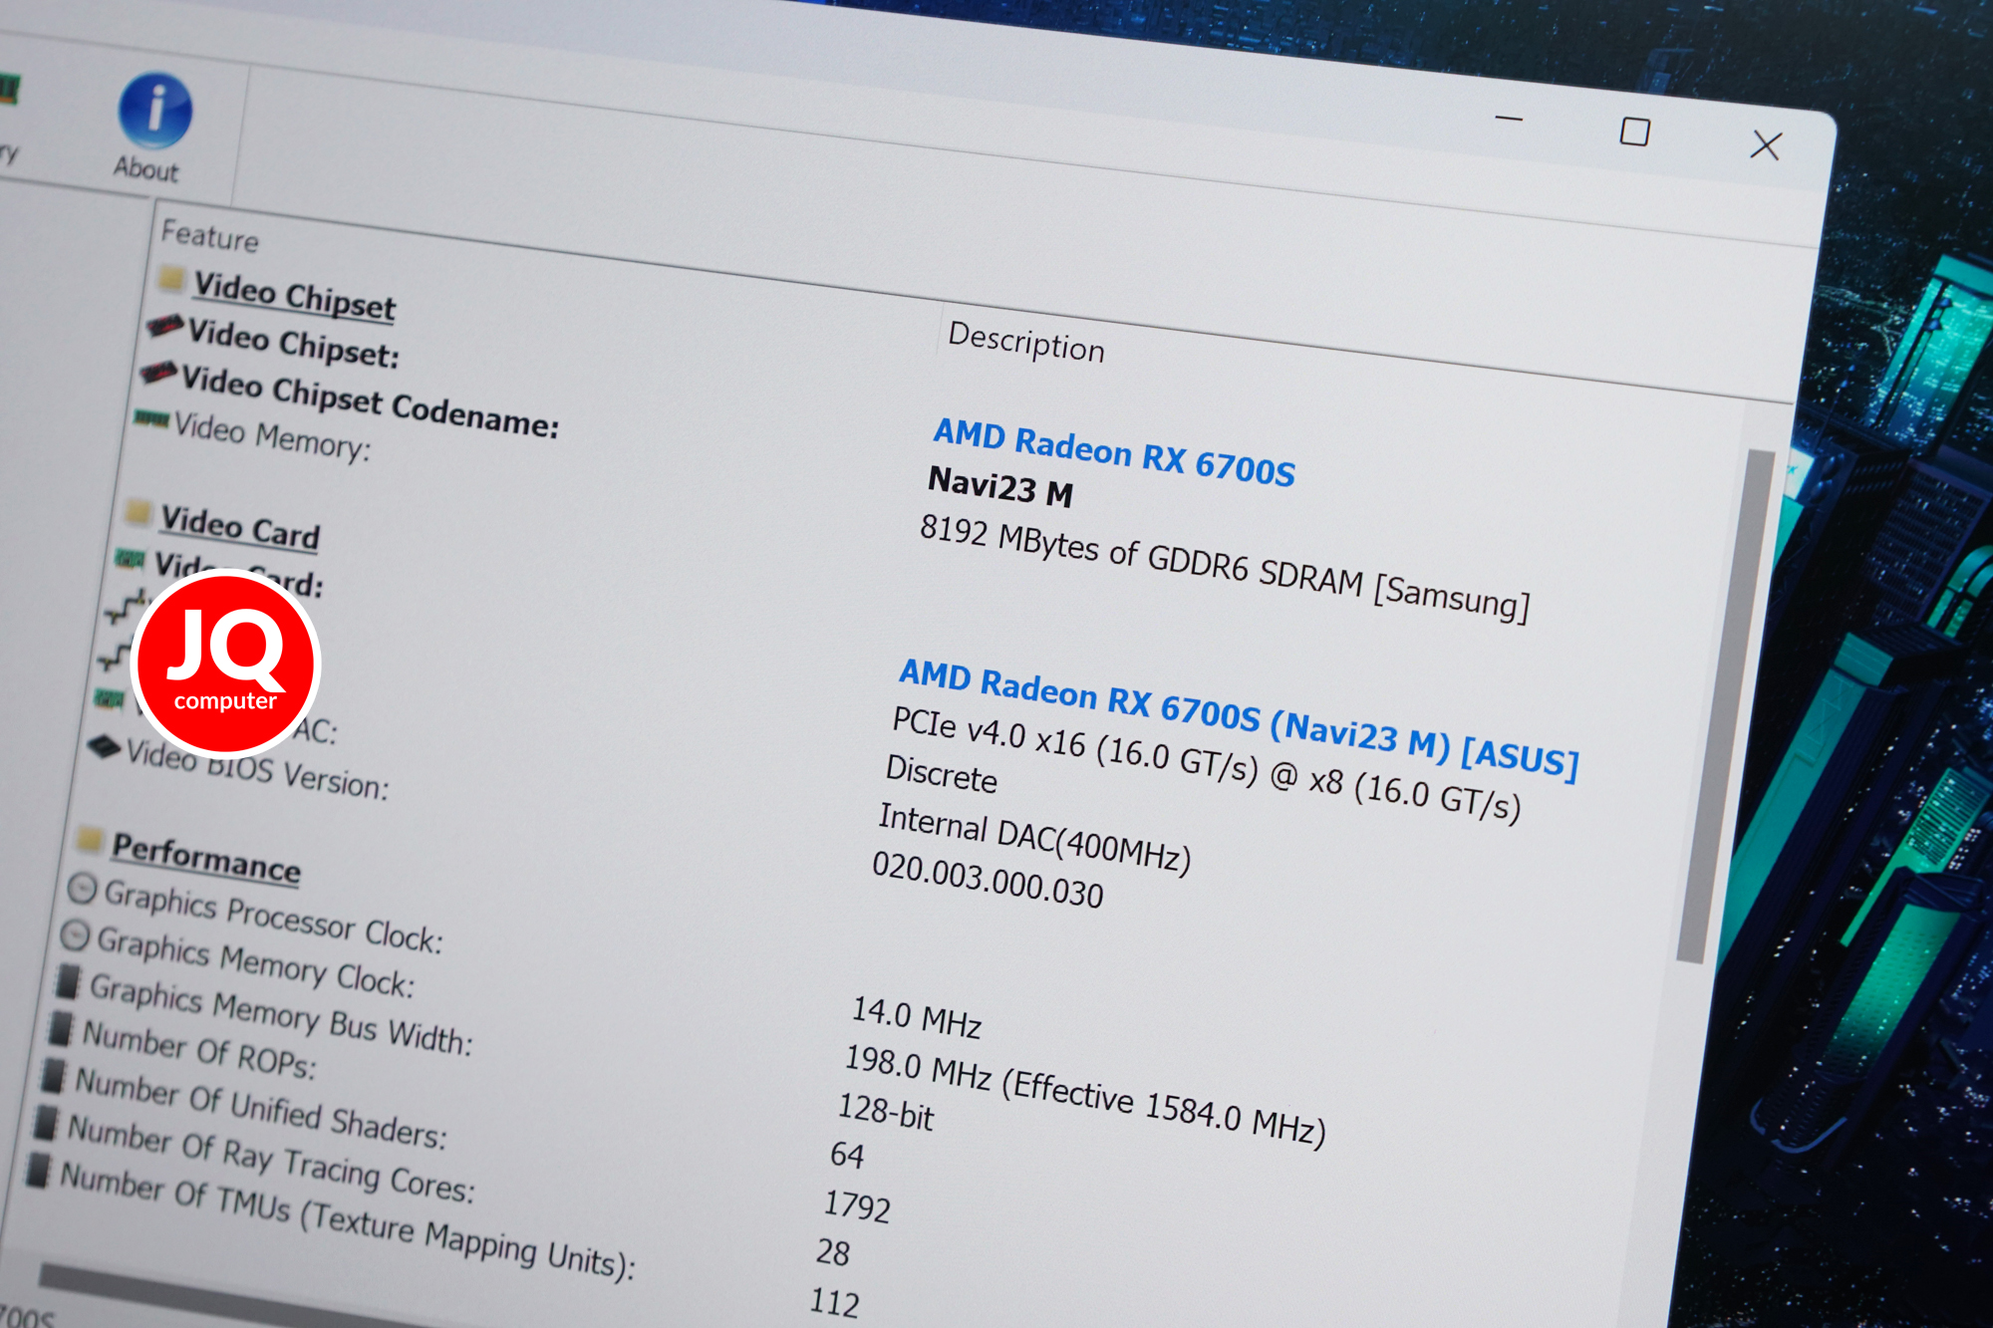The image size is (1993, 1328).
Task: Click the Video Chipset row chip icon
Action: click(x=165, y=325)
